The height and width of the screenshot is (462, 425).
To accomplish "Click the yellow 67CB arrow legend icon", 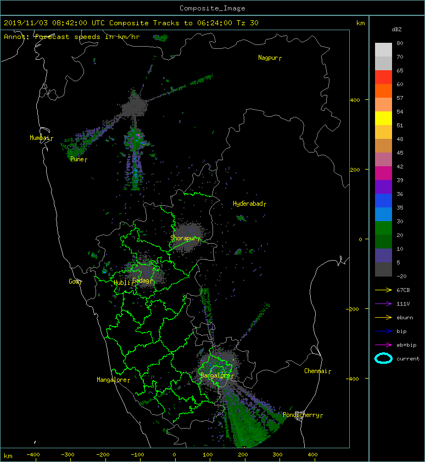I will pyautogui.click(x=383, y=290).
